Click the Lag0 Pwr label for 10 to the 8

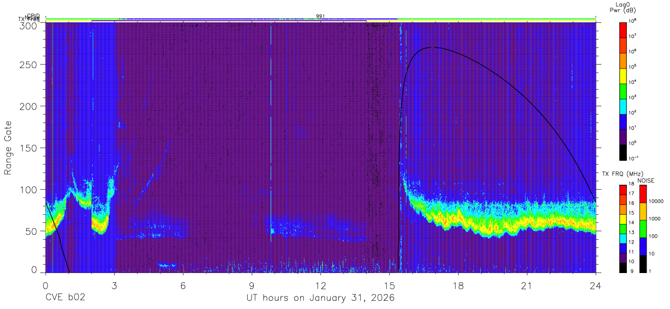click(x=633, y=21)
